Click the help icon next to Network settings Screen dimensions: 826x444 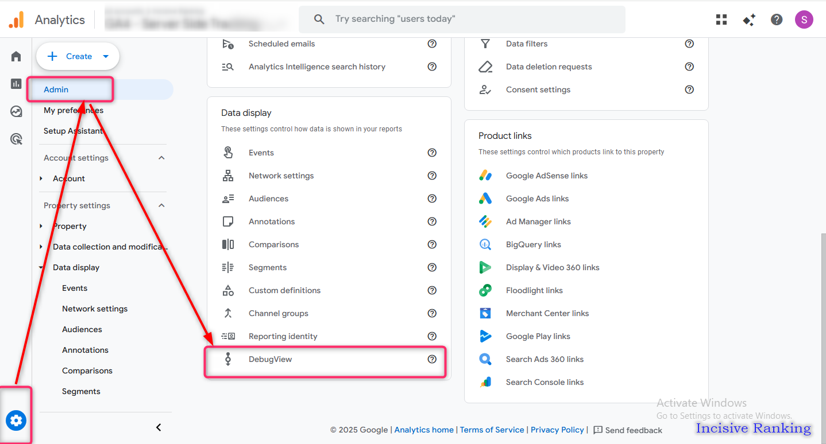(432, 176)
